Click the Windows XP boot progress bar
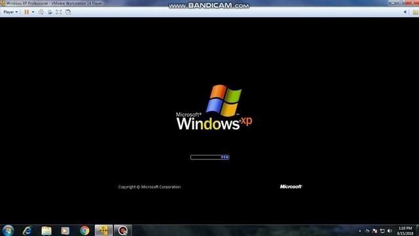Screen dimensions: 419x236 [x=209, y=157]
